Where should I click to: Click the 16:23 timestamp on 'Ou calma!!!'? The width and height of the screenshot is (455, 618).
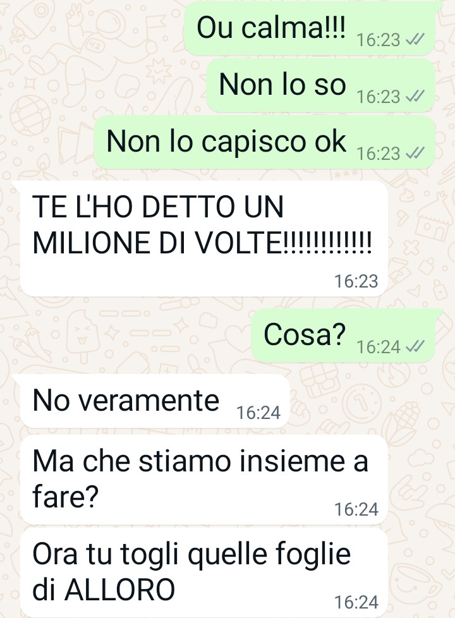pyautogui.click(x=379, y=40)
